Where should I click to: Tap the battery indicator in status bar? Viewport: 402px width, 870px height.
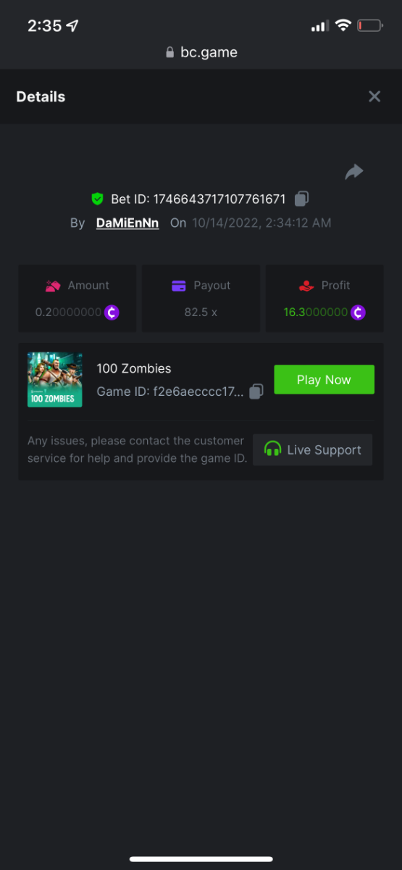click(x=370, y=25)
